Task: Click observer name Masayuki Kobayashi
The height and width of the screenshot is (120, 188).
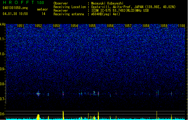Action: point(107,3)
